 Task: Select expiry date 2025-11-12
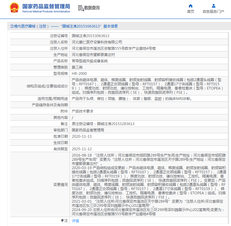(81, 149)
